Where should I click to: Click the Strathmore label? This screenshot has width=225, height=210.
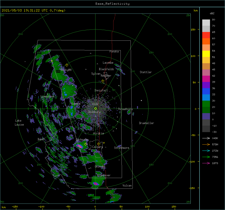click(121, 148)
